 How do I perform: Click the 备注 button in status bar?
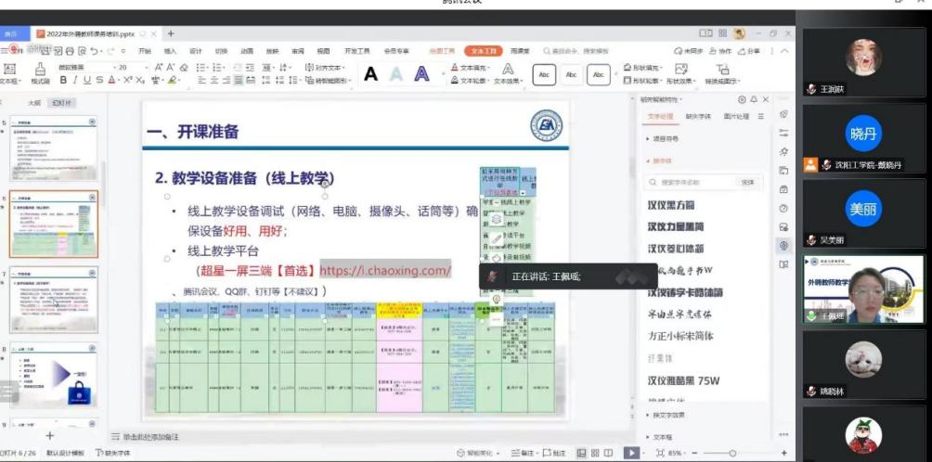pos(524,453)
